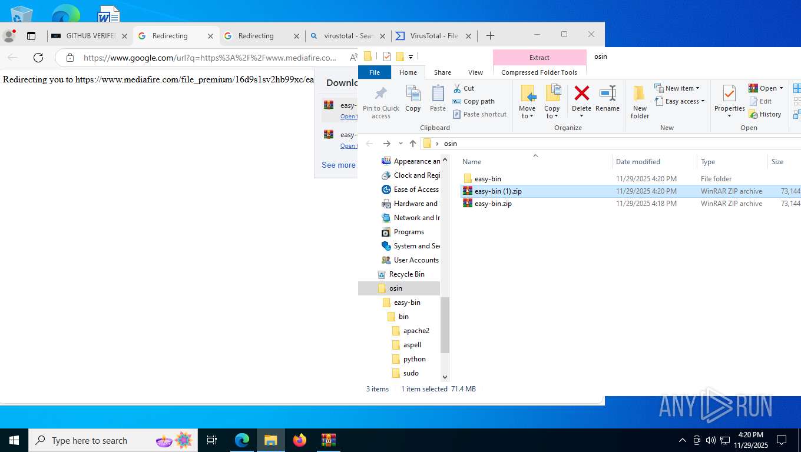Click Explorer forward navigation arrow
Screen dimensions: 801x452
click(386, 144)
